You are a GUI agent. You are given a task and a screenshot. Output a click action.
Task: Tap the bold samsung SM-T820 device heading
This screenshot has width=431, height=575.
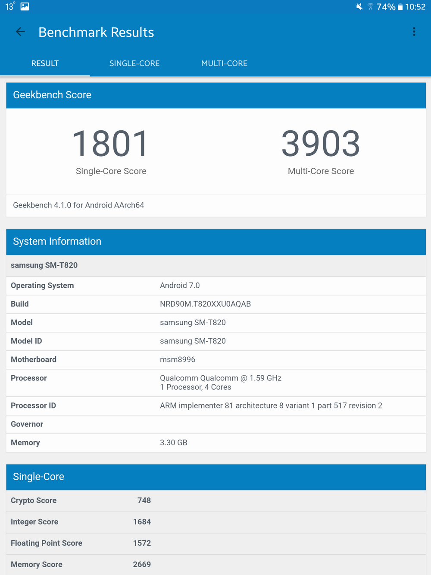coord(44,265)
